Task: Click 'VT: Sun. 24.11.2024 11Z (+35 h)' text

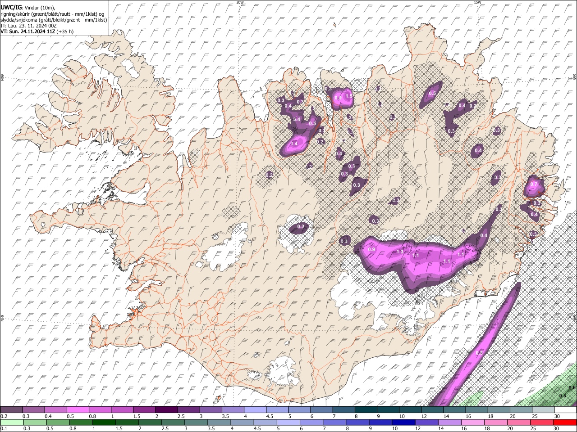Action: [x=37, y=32]
